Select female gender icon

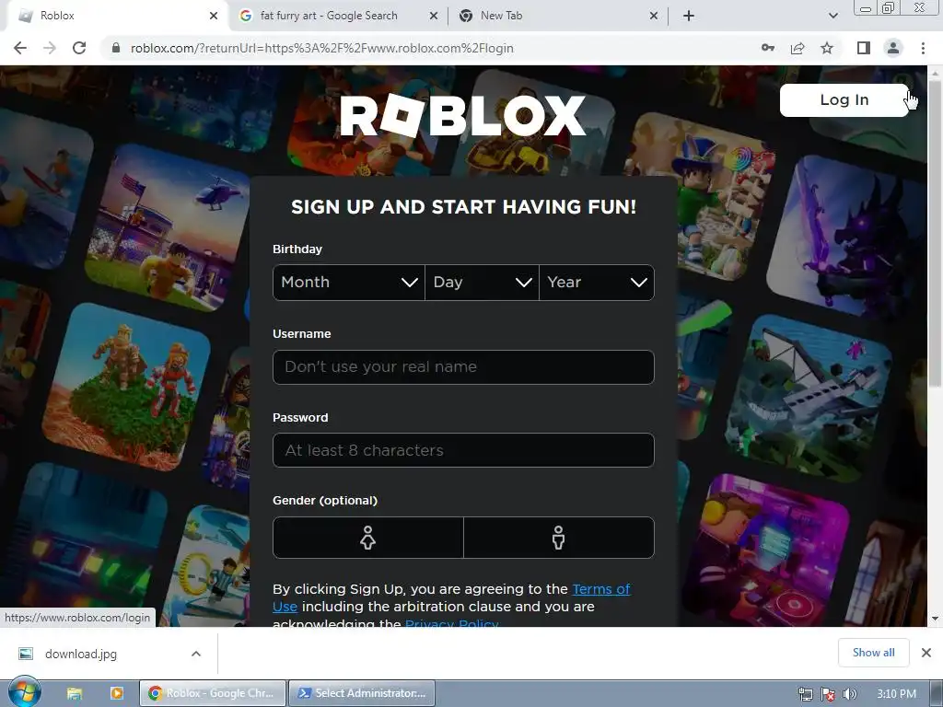coord(368,538)
